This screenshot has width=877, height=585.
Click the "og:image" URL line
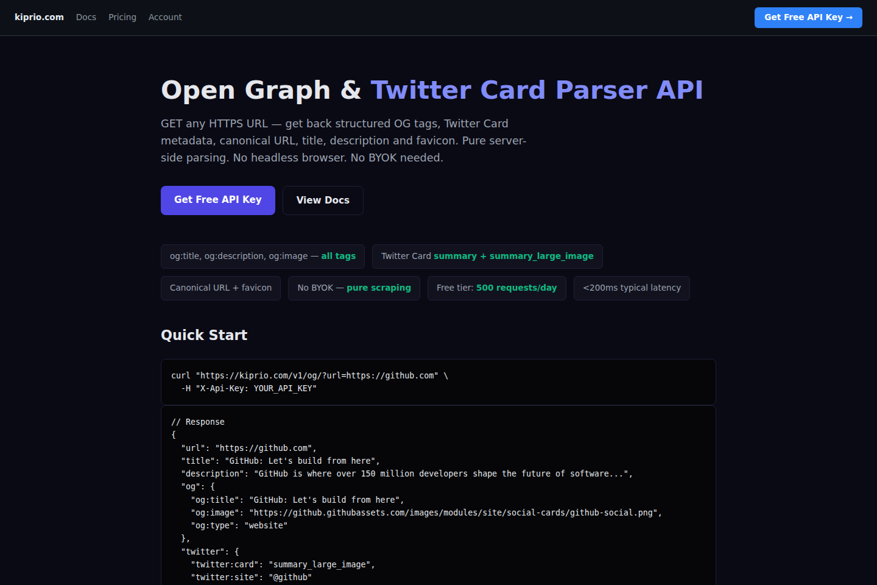(x=426, y=513)
